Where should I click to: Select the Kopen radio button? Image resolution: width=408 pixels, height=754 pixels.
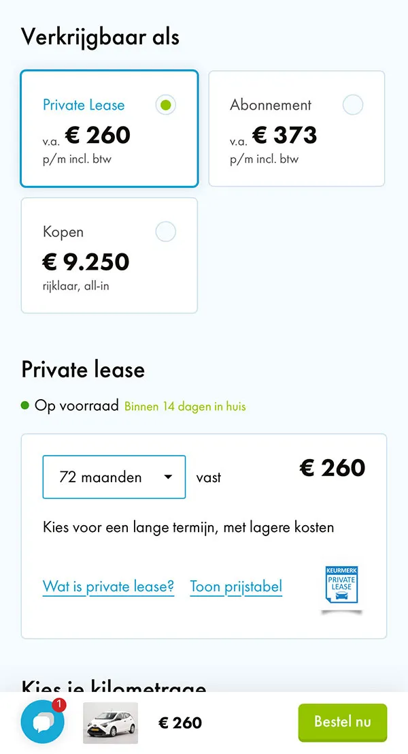pyautogui.click(x=165, y=232)
